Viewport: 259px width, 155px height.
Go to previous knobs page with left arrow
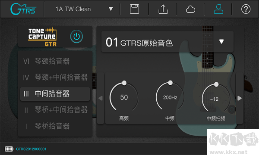(x=101, y=98)
